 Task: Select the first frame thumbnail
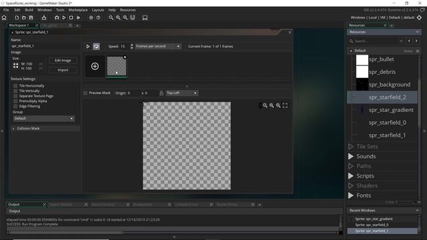point(117,67)
